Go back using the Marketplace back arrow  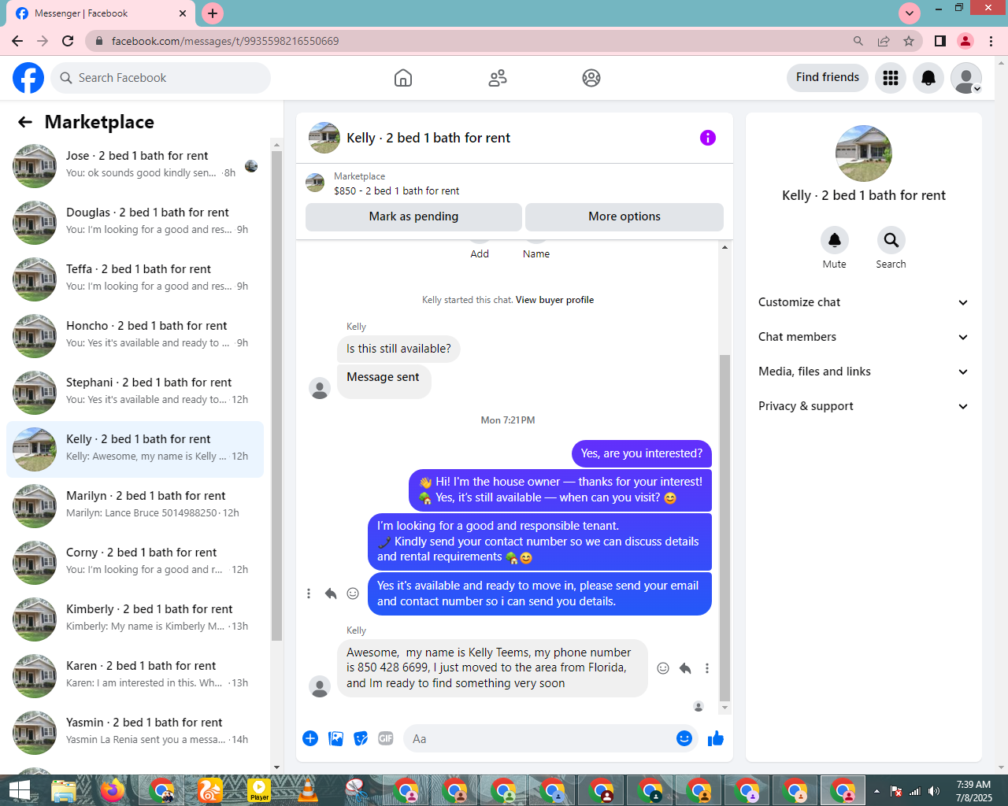click(x=25, y=122)
